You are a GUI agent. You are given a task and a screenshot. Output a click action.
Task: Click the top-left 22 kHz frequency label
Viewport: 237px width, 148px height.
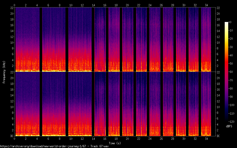point(12,8)
